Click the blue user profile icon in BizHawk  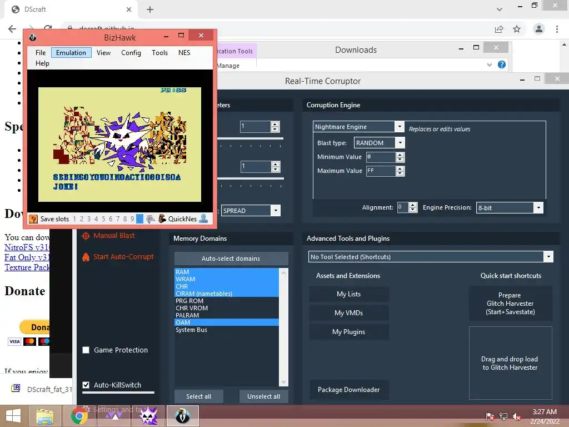[204, 219]
